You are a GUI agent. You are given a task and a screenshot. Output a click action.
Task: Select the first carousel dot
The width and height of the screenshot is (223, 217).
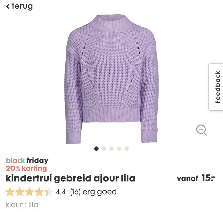click(x=96, y=149)
